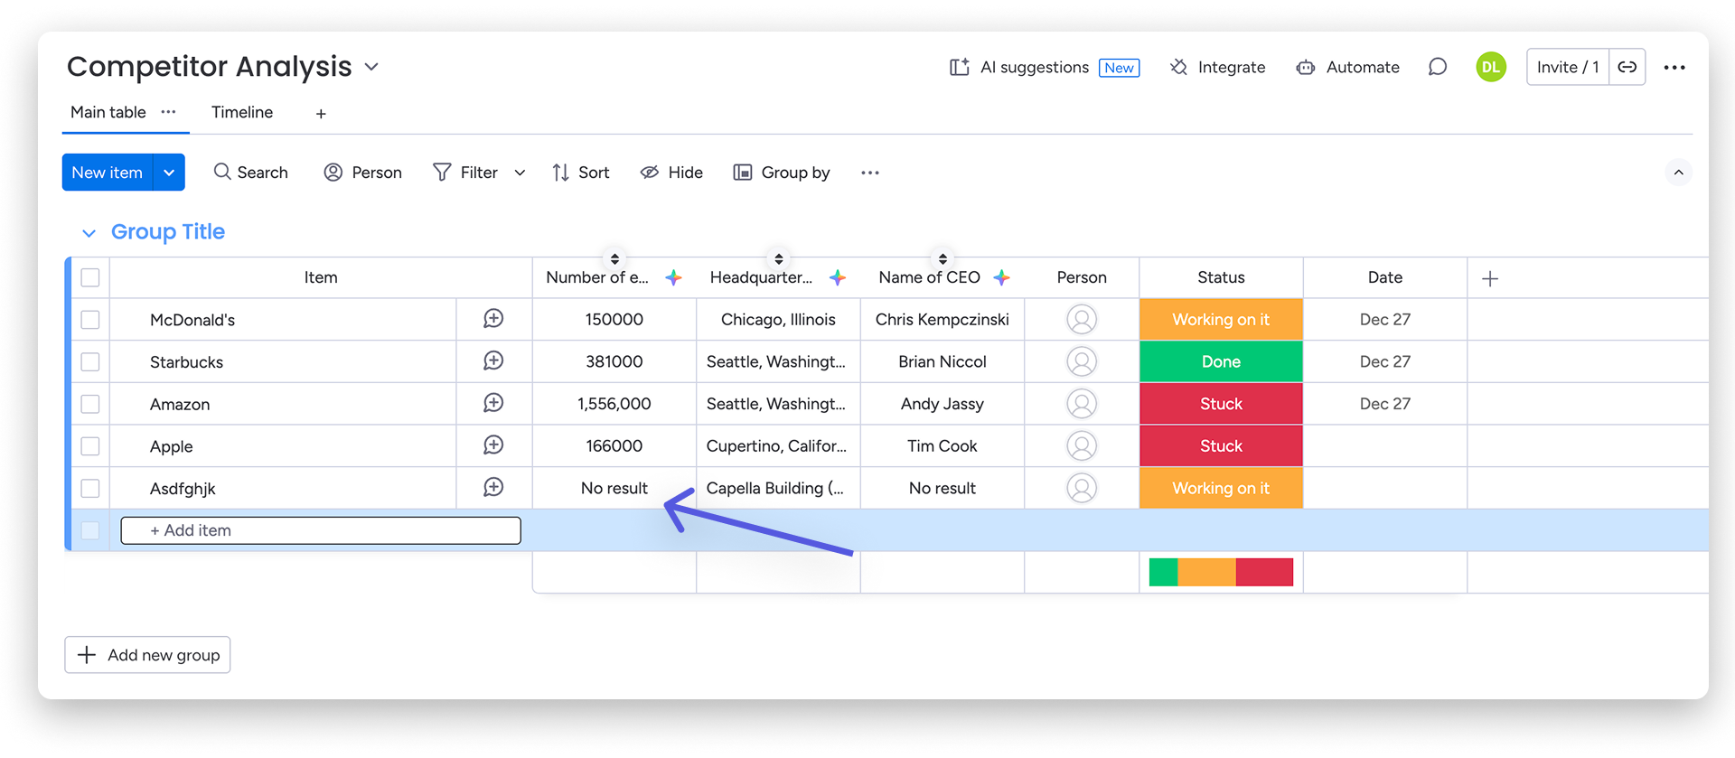Open more toolbar options dots
Viewport: 1735px width, 758px height.
tap(870, 173)
